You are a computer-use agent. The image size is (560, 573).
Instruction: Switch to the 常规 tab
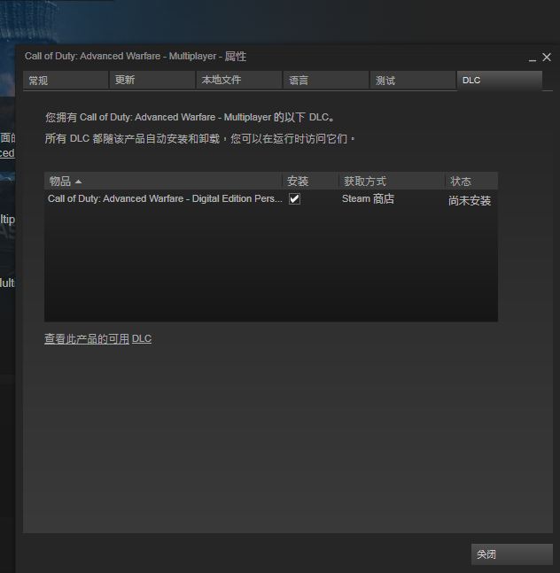click(x=66, y=80)
